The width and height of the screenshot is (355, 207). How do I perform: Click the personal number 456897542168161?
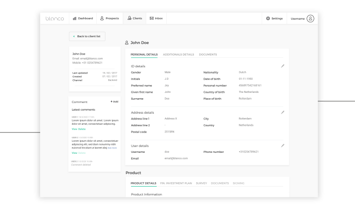pos(250,86)
